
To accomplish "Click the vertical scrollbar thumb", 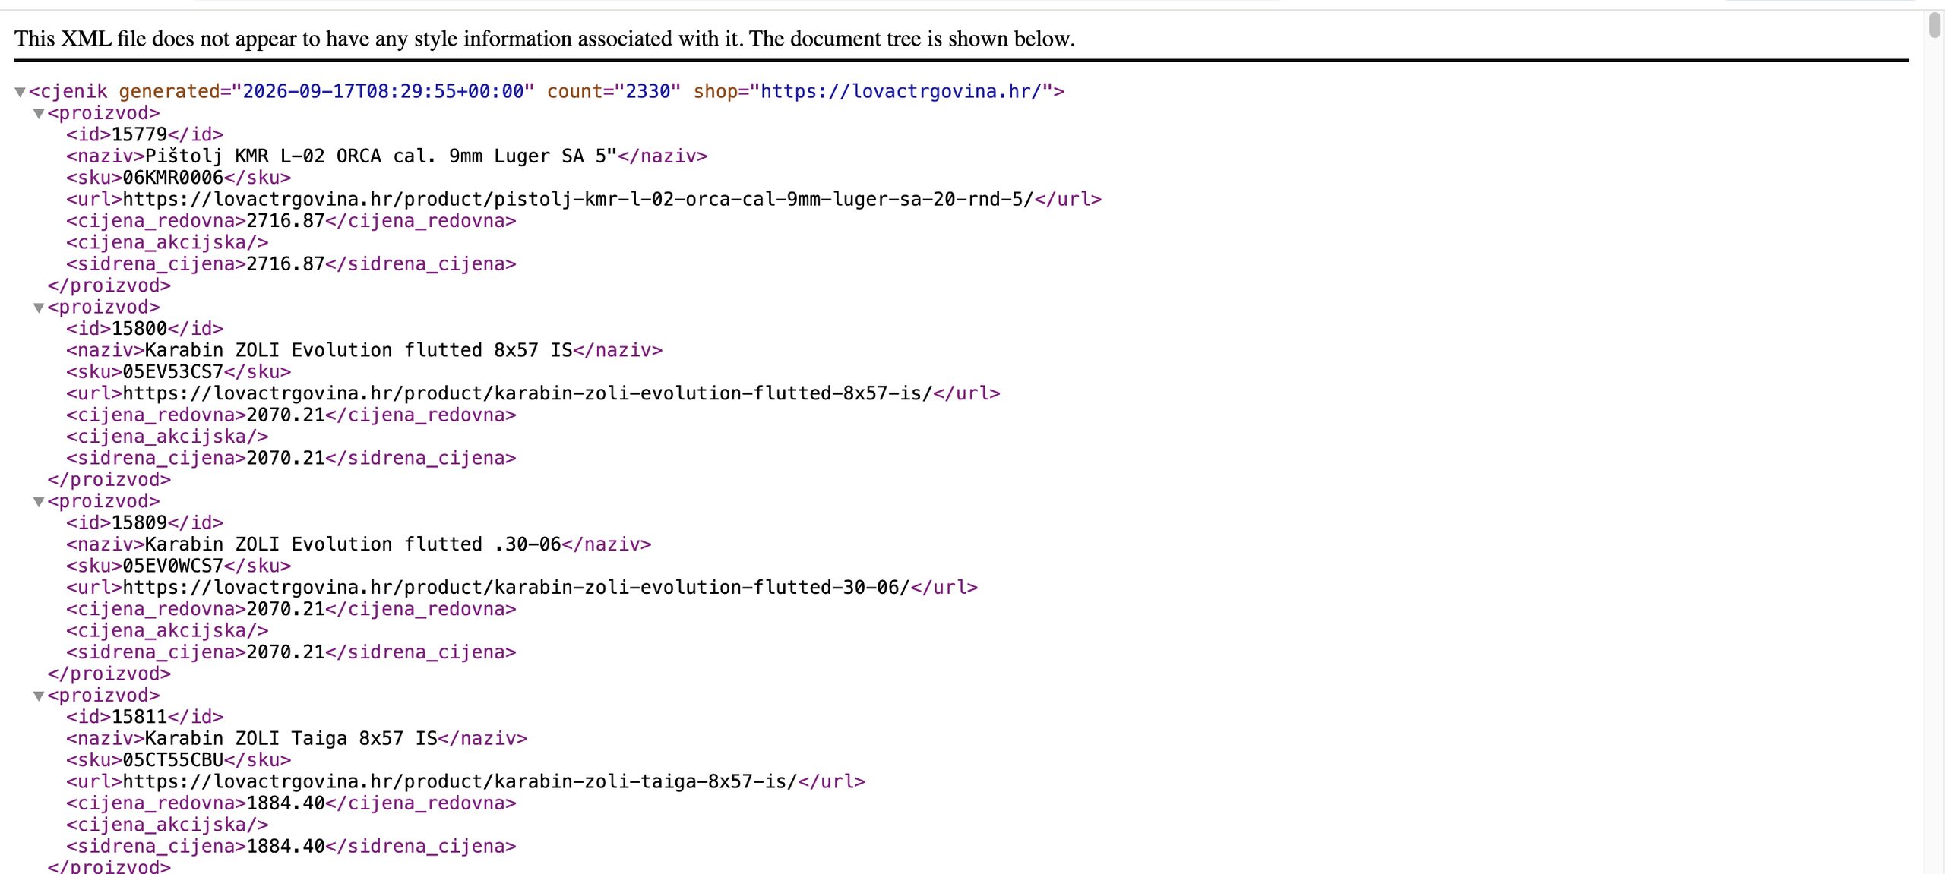I will (x=1934, y=24).
